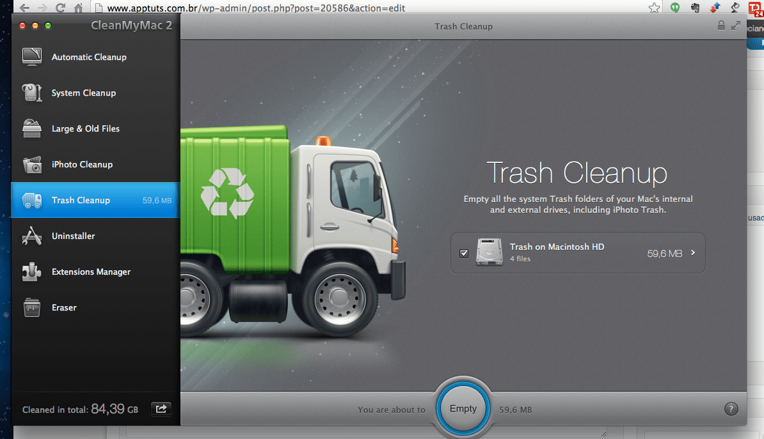Click the Trash Cleanup truck icon in sidebar
Screen dimensions: 764x439
(x=31, y=200)
